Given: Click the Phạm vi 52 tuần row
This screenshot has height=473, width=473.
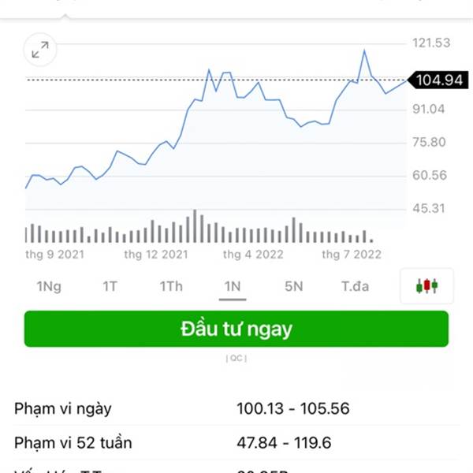Looking at the screenshot, I should [x=236, y=442].
